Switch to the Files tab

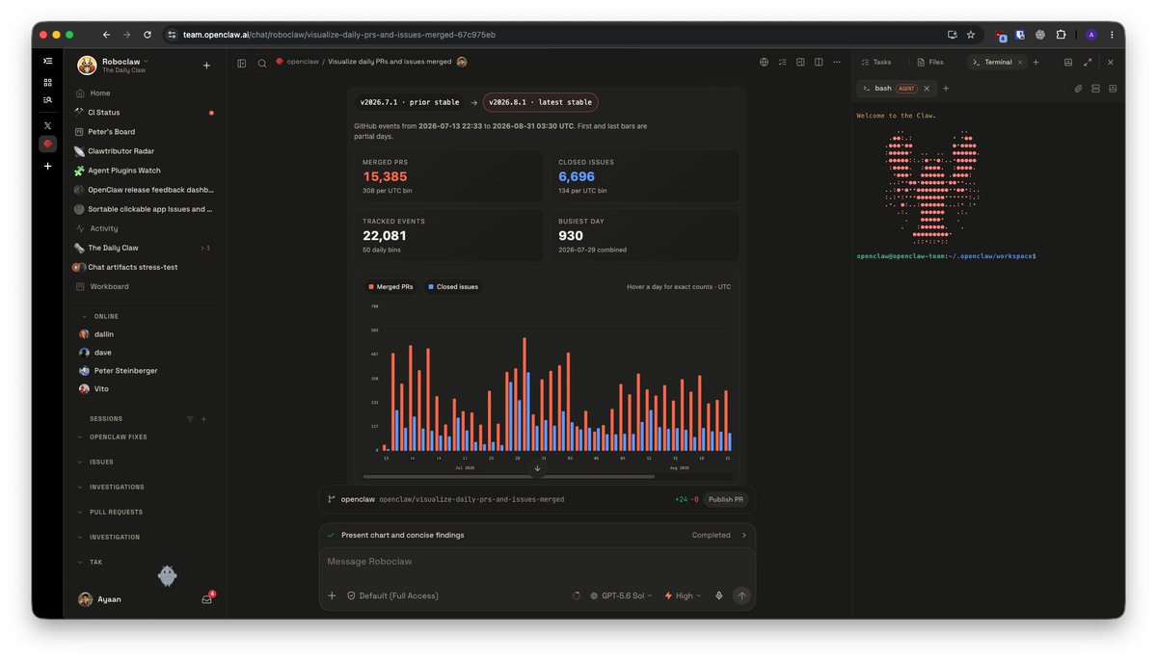click(x=929, y=62)
